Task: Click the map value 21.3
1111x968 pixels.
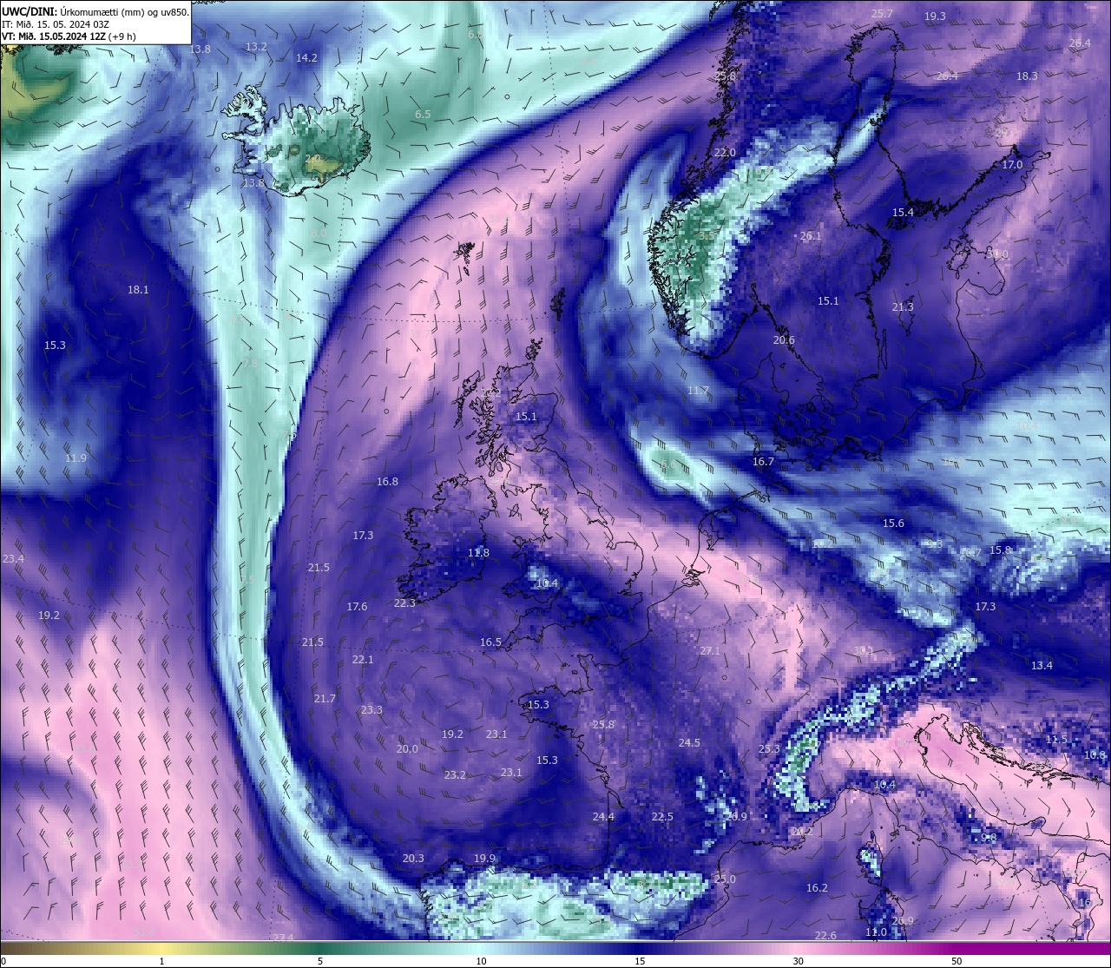Action: coord(903,307)
